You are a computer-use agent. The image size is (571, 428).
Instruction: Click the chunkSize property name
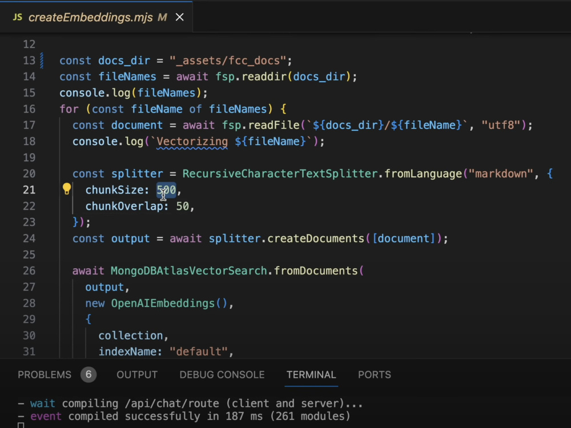114,189
